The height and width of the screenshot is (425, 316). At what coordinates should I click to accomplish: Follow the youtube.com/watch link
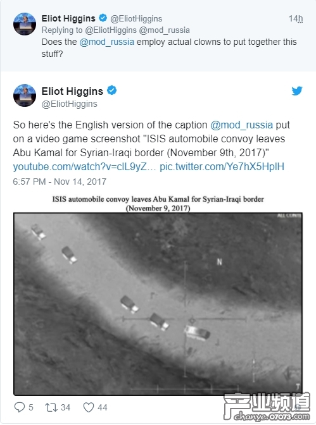84,167
